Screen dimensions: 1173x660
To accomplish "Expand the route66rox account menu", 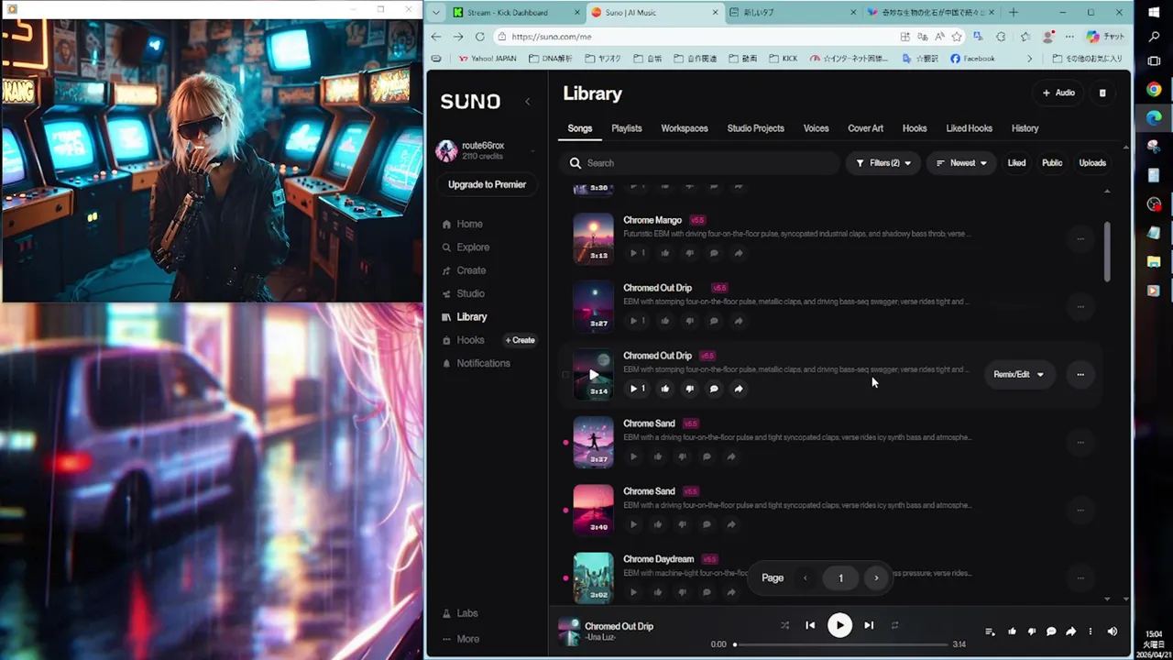I will point(533,151).
